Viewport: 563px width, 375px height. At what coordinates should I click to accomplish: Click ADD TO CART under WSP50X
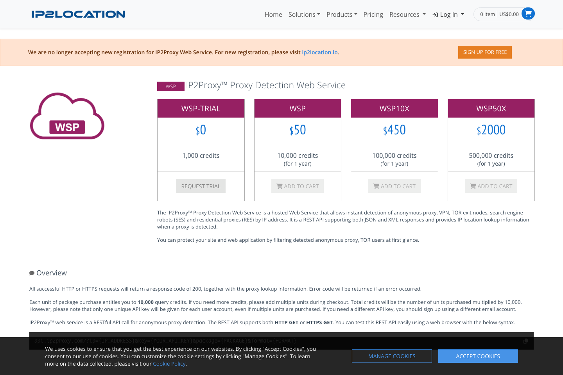tap(491, 186)
